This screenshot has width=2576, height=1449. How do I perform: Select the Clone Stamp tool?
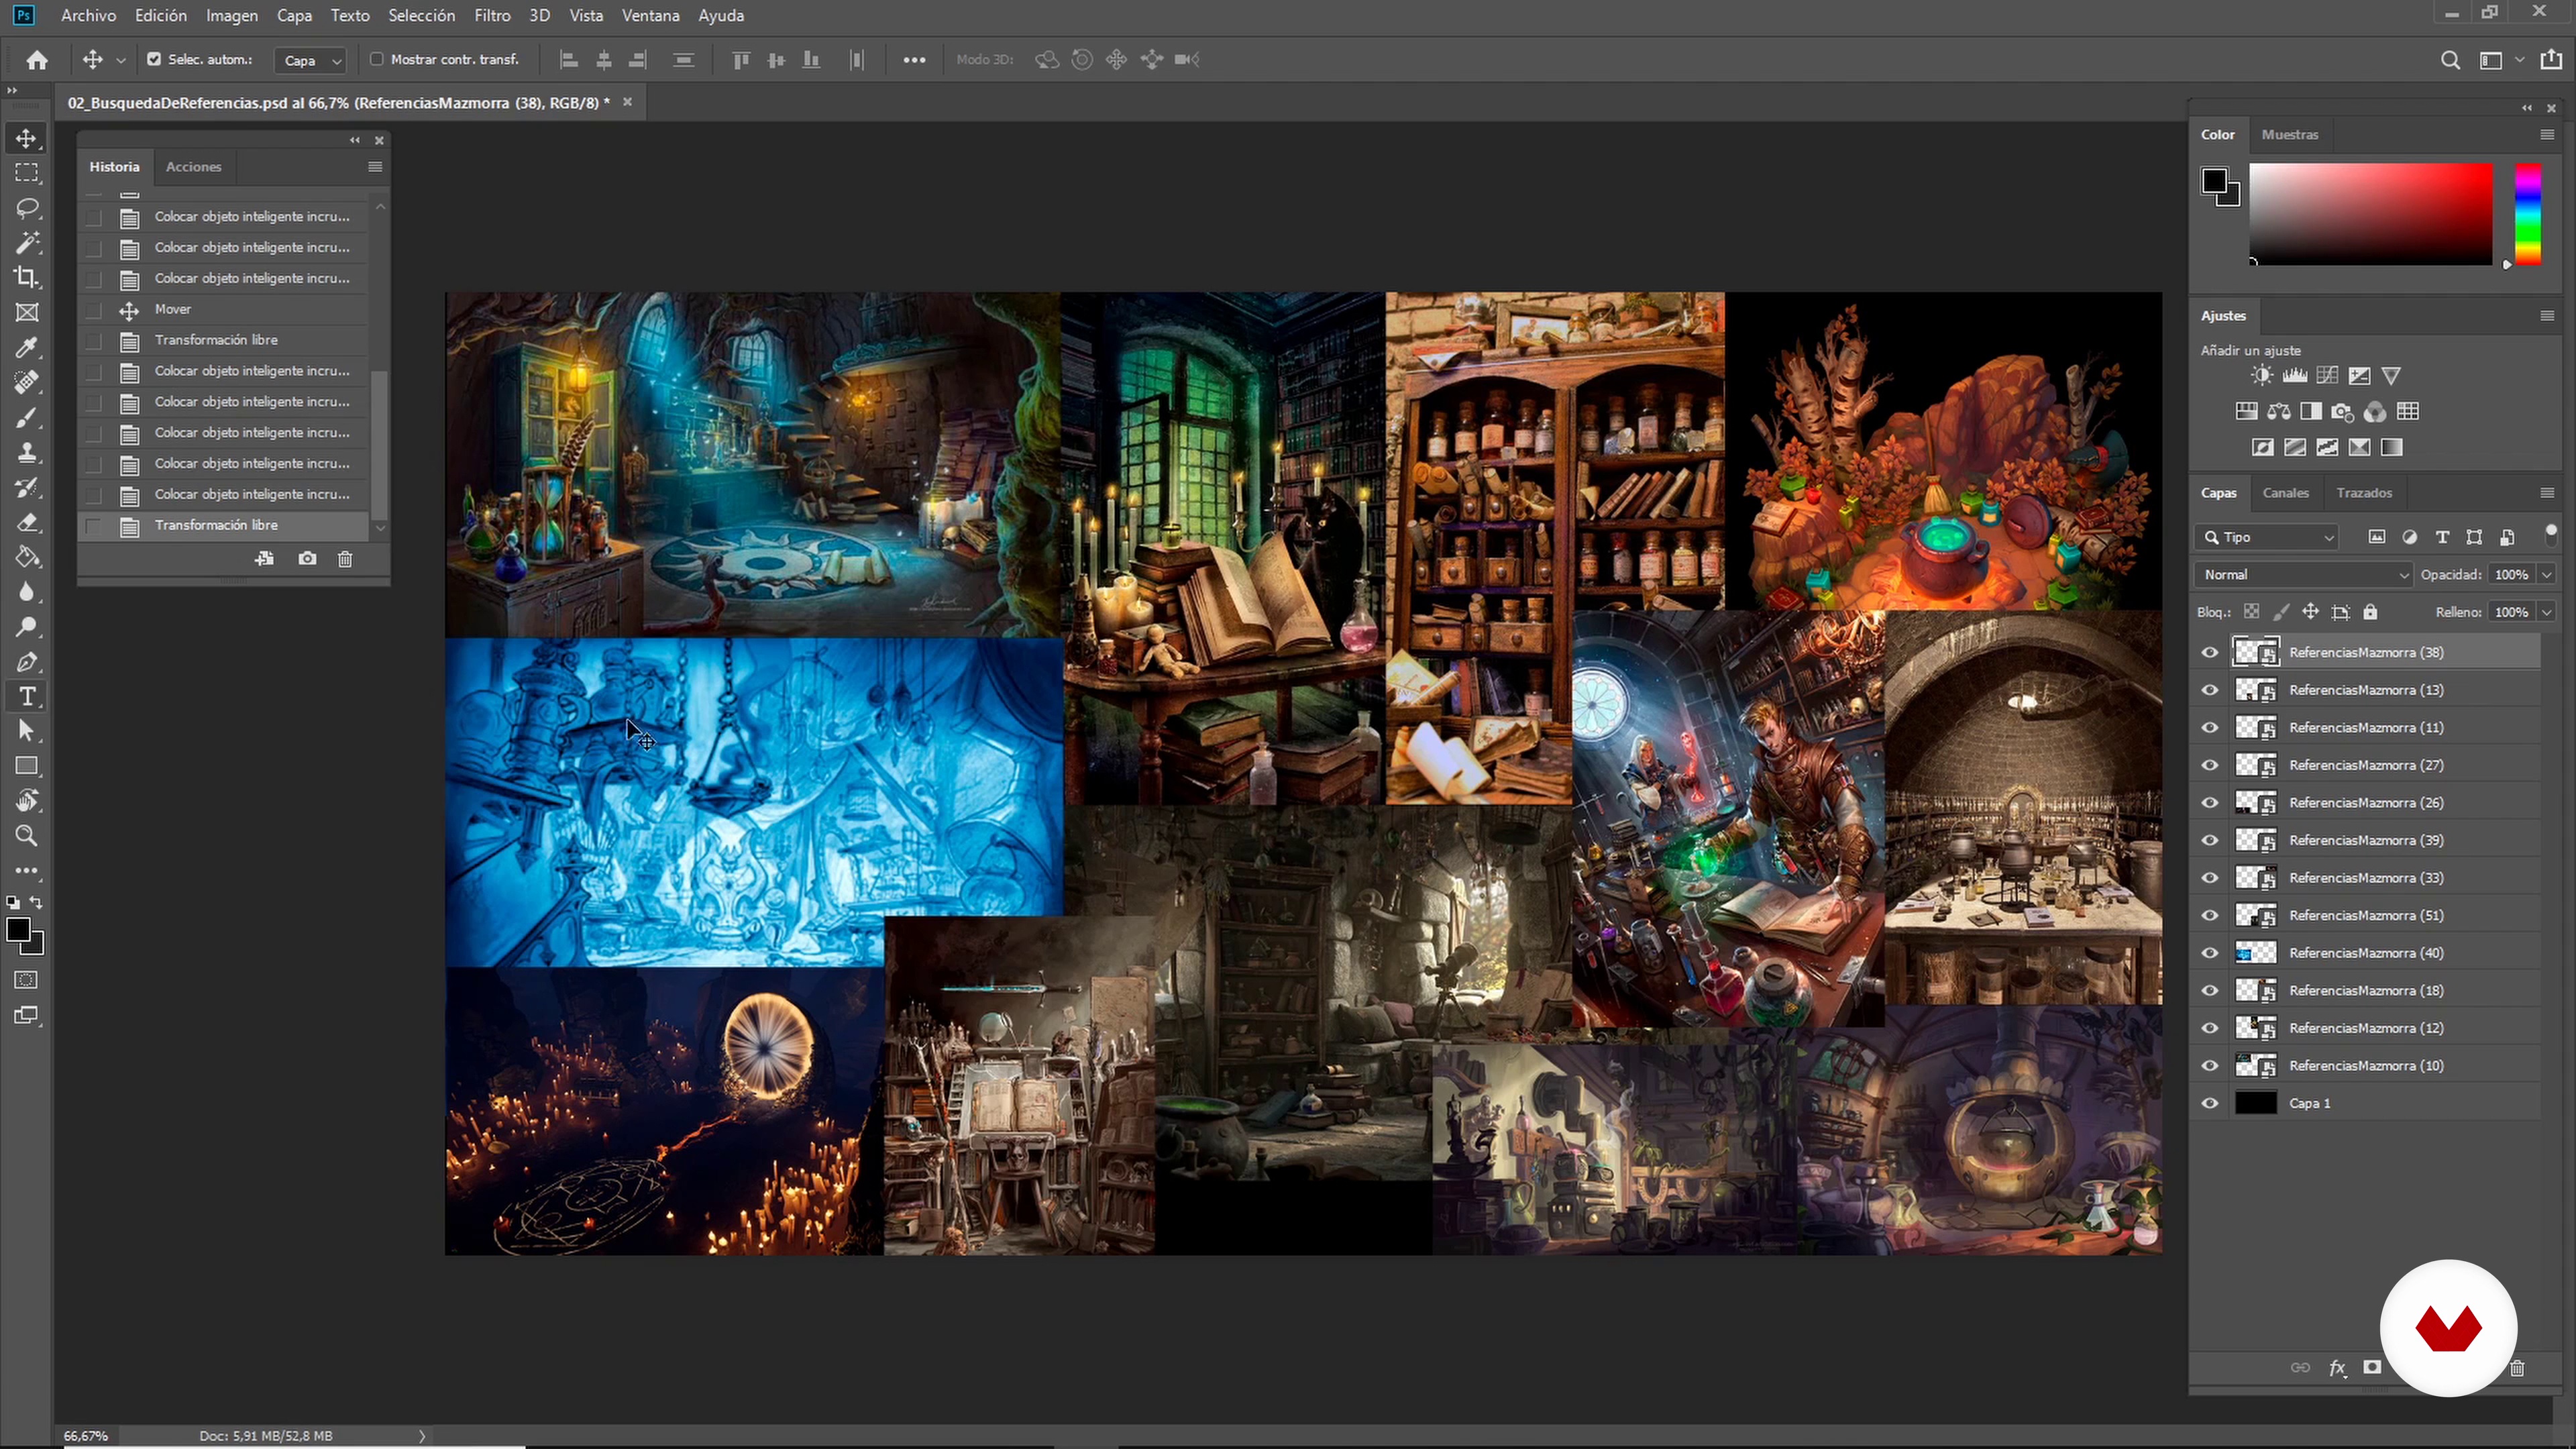pos(27,452)
